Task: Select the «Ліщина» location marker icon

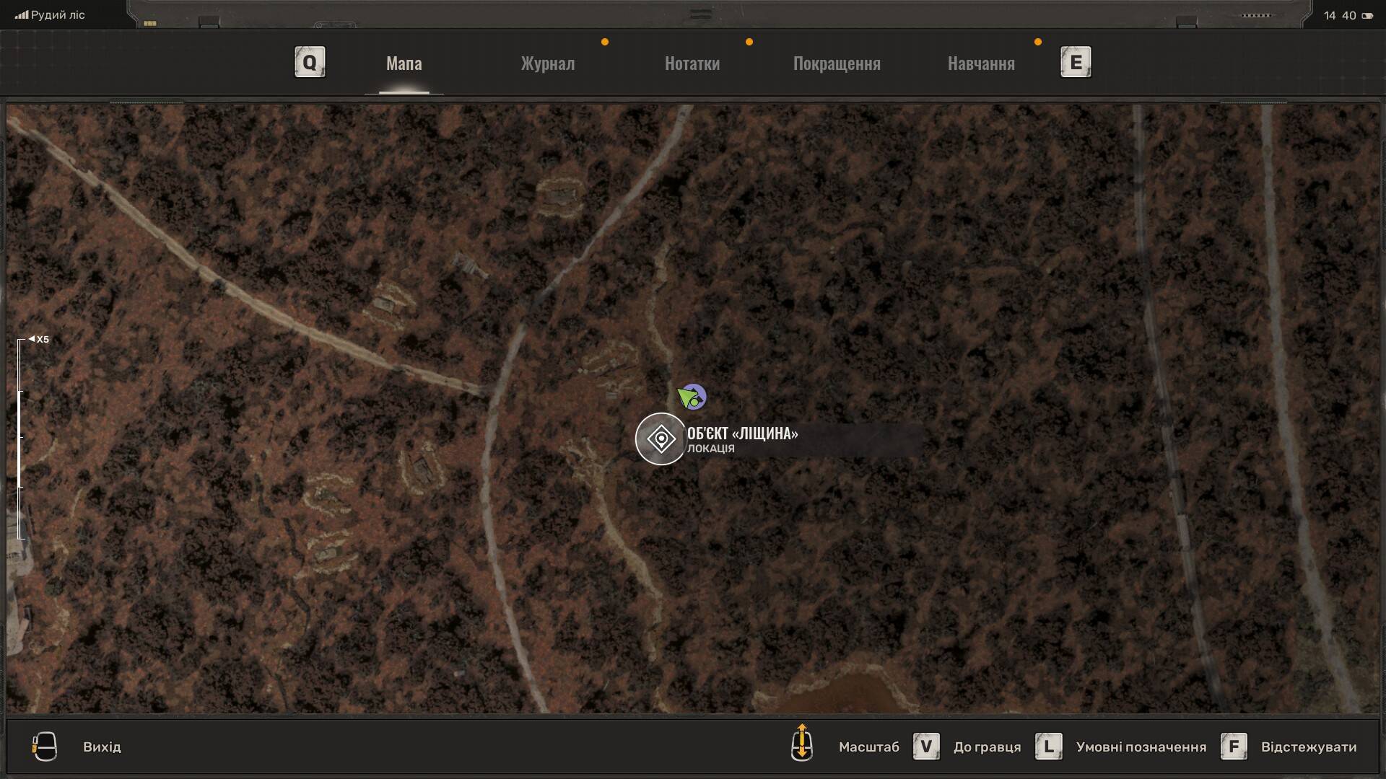Action: (x=661, y=439)
